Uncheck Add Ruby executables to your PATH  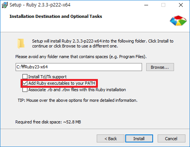25,83
